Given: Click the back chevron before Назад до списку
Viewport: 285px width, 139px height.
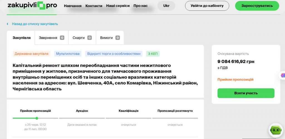Looking at the screenshot, I should 8,24.
